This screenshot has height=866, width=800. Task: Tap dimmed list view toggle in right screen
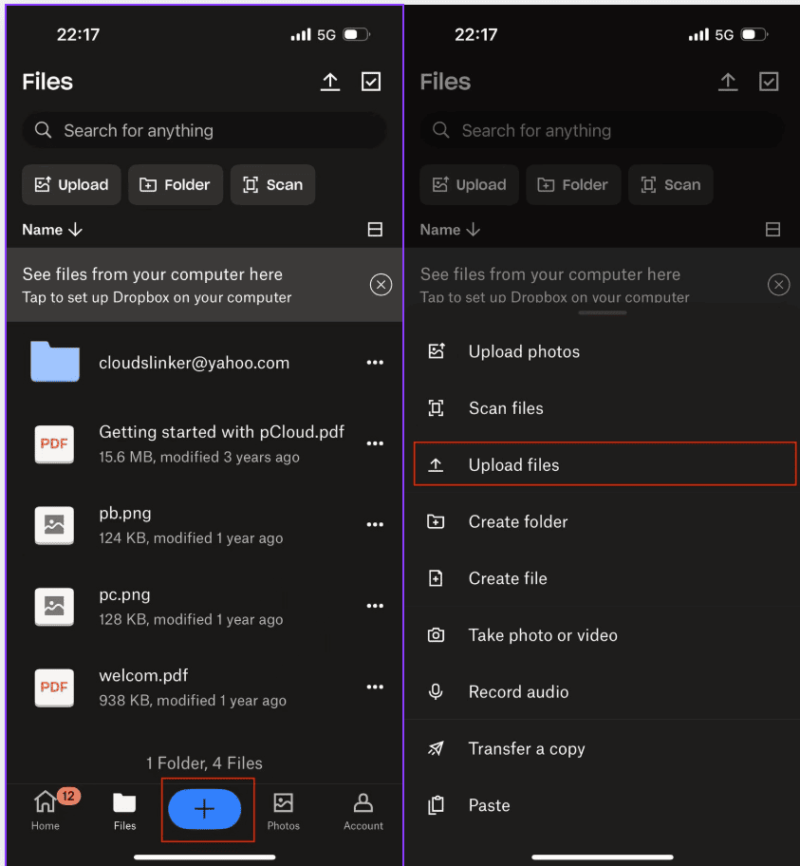(x=772, y=229)
